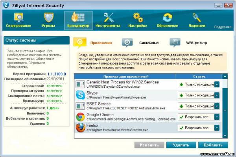Click the Firefox icon
The width and height of the screenshot is (236, 157).
tap(80, 127)
